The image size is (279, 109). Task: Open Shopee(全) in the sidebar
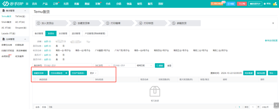click(x=21, y=28)
